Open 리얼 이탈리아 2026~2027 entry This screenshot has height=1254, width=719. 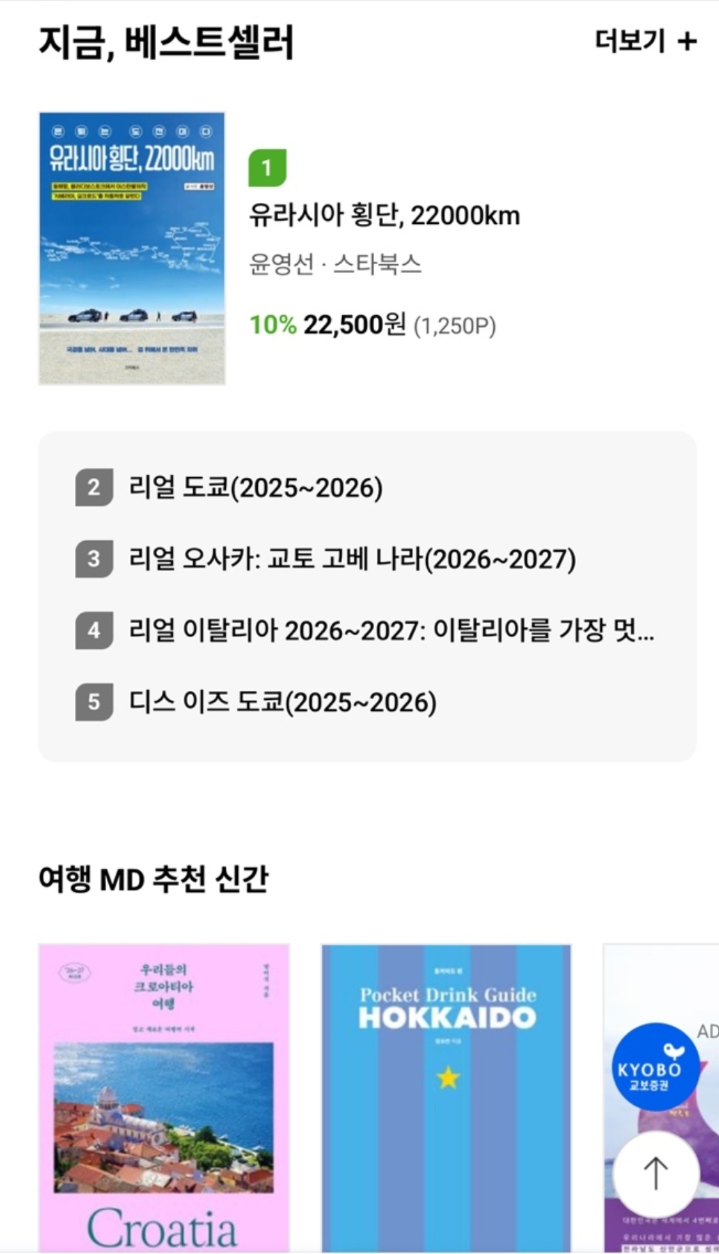click(391, 630)
